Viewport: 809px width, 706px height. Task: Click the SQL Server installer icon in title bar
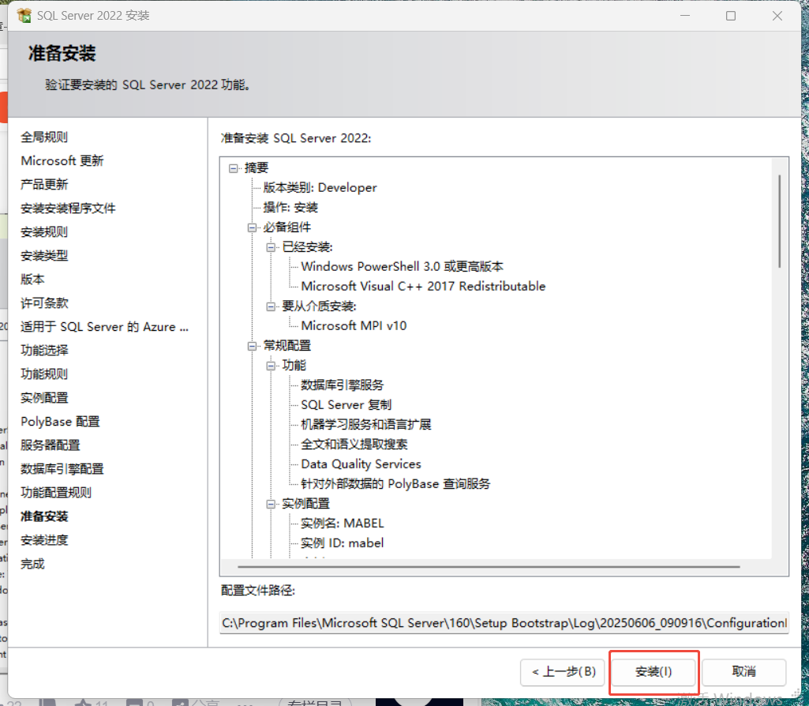pyautogui.click(x=21, y=15)
